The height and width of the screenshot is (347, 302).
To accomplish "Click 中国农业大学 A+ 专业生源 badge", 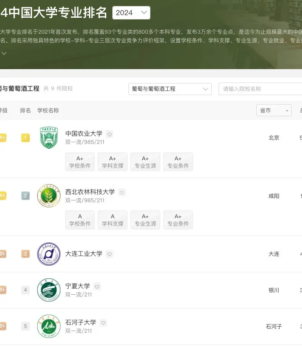I will [145, 162].
